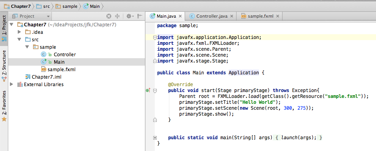Open the 2: Favorites tool window tab

coord(4,106)
